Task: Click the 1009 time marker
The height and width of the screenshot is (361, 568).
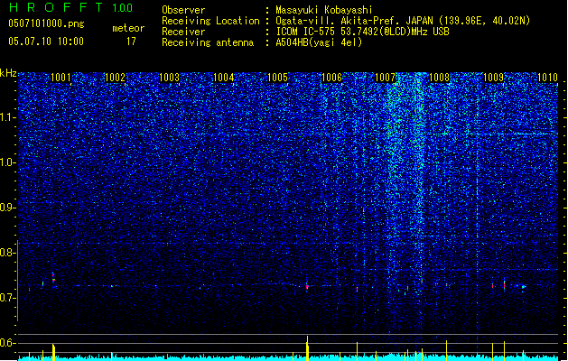Action: (x=494, y=78)
